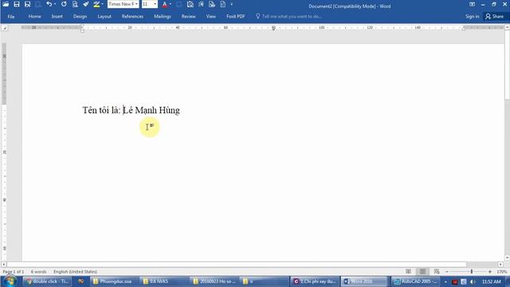This screenshot has width=510, height=287.
Task: Open the Mailings tab
Action: click(x=163, y=16)
